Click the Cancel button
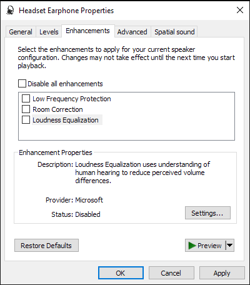Screen dimensions: 250x285 click(x=171, y=273)
